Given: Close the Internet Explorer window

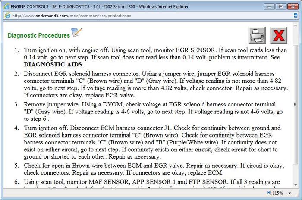Looking at the screenshot, I should 293,7.
